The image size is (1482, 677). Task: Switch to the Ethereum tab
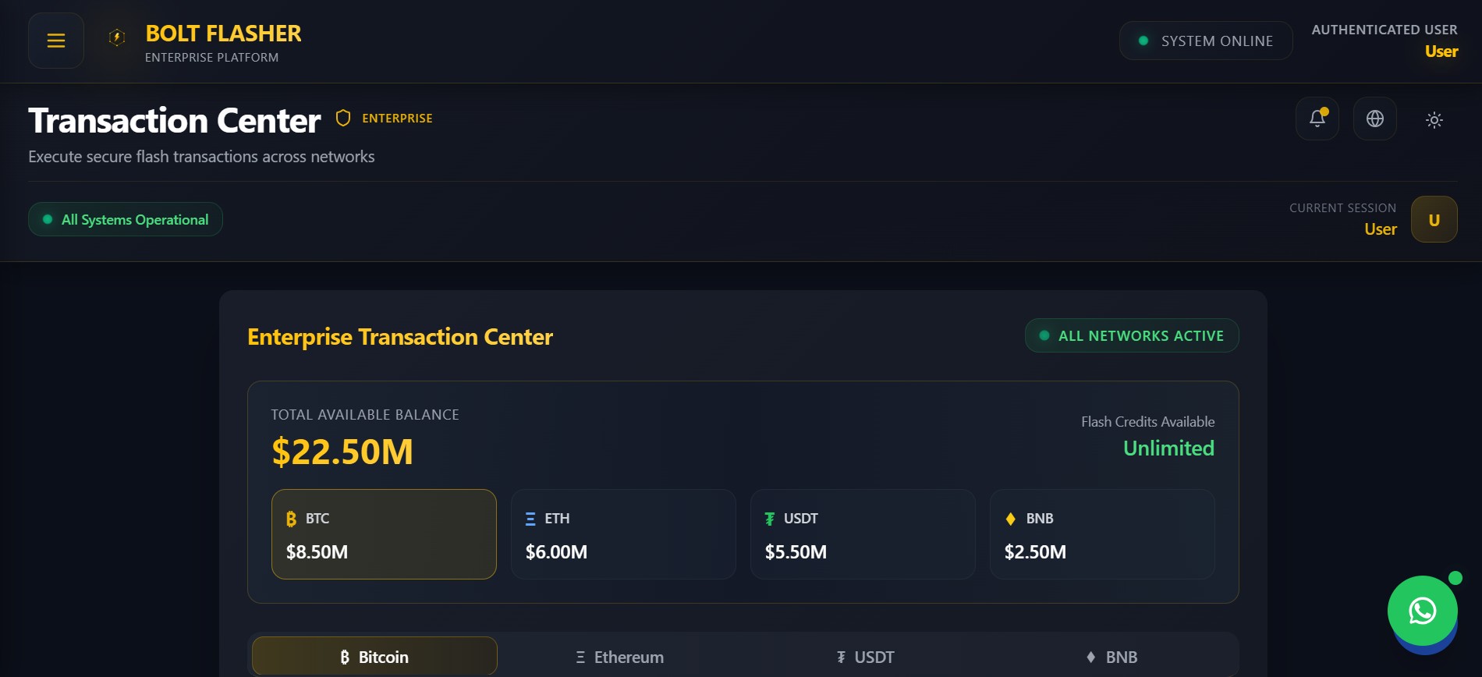(x=619, y=656)
